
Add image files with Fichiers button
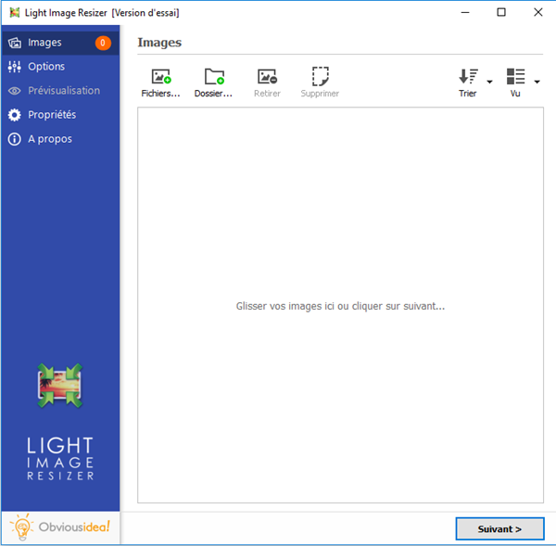[160, 83]
